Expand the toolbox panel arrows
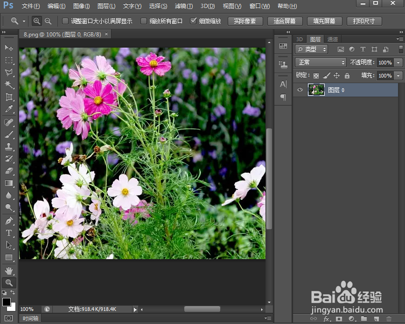Viewport: 405px width, 324px height. (4, 32)
